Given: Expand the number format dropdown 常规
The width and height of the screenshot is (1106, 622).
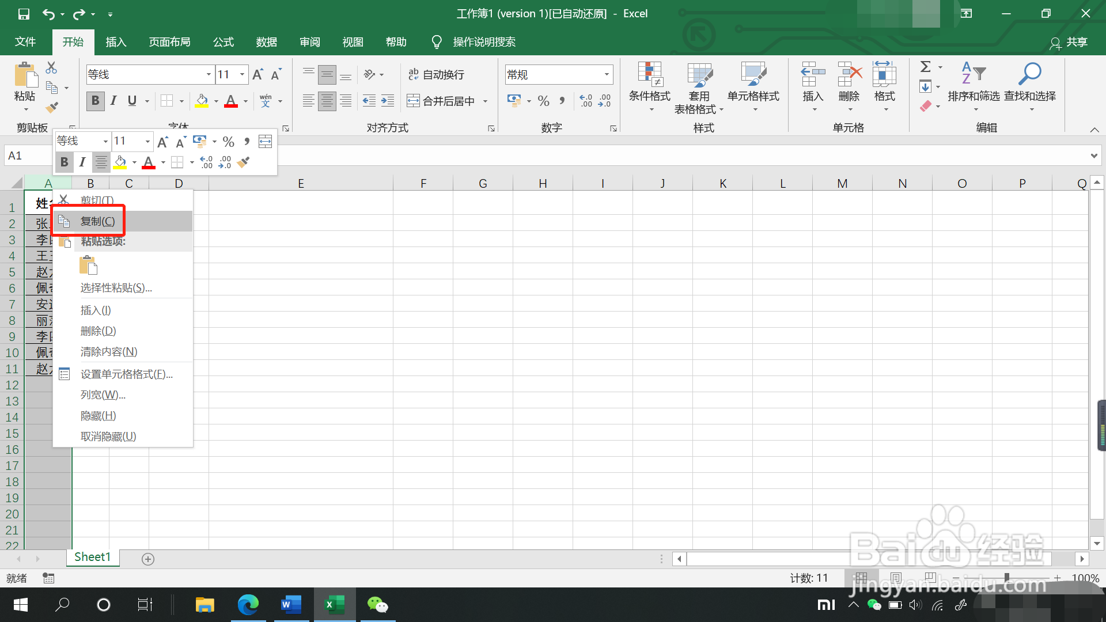Looking at the screenshot, I should point(607,74).
